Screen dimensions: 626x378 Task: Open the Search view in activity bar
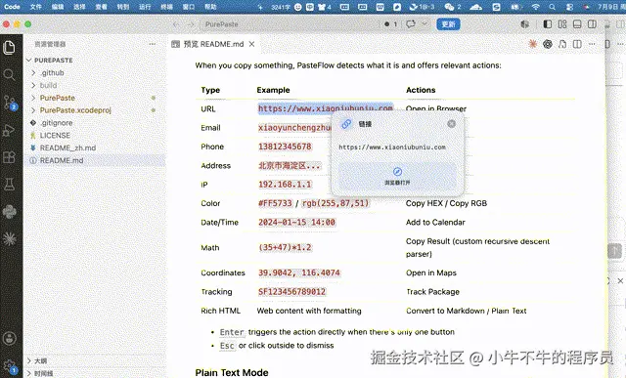pos(9,74)
